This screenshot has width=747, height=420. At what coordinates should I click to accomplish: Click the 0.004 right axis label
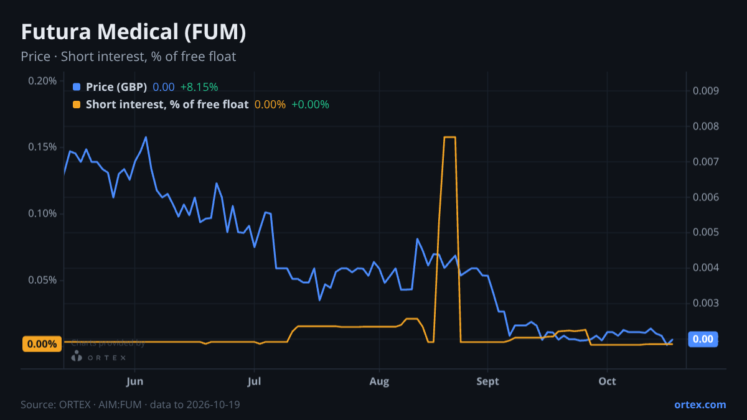coord(706,268)
